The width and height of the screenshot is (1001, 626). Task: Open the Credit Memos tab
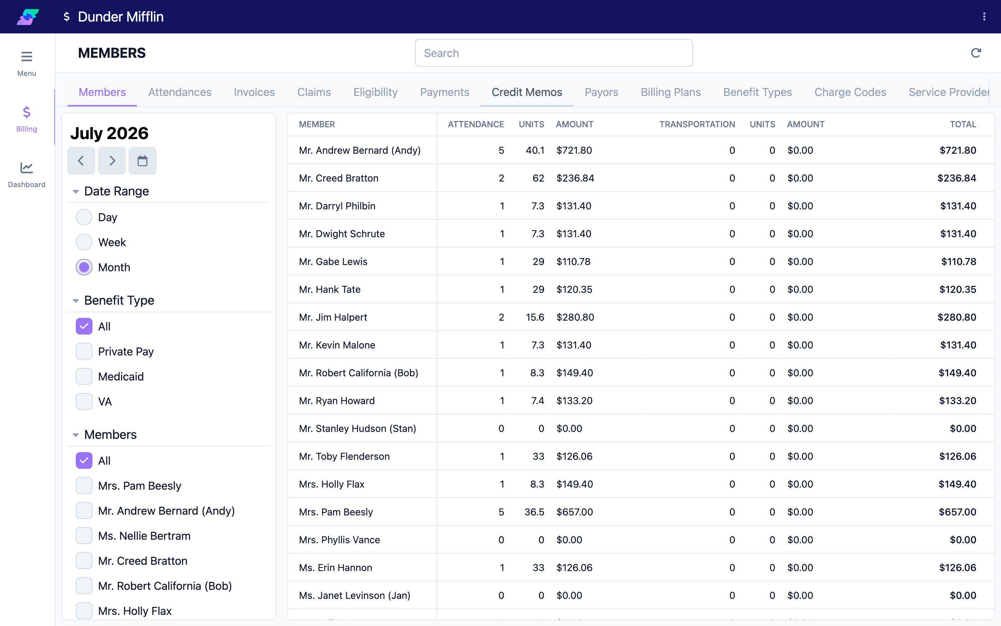[527, 92]
